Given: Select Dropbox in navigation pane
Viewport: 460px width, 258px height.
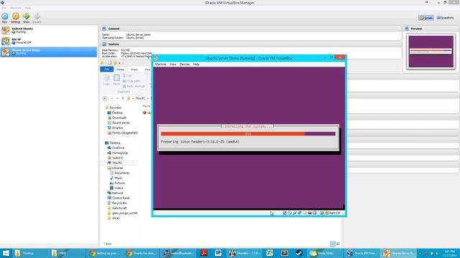Looking at the screenshot, I should pyautogui.click(x=115, y=128).
